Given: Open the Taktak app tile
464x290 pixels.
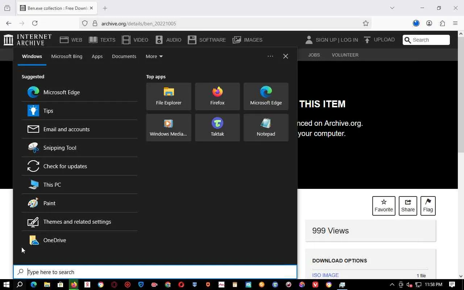Looking at the screenshot, I should coord(217,128).
